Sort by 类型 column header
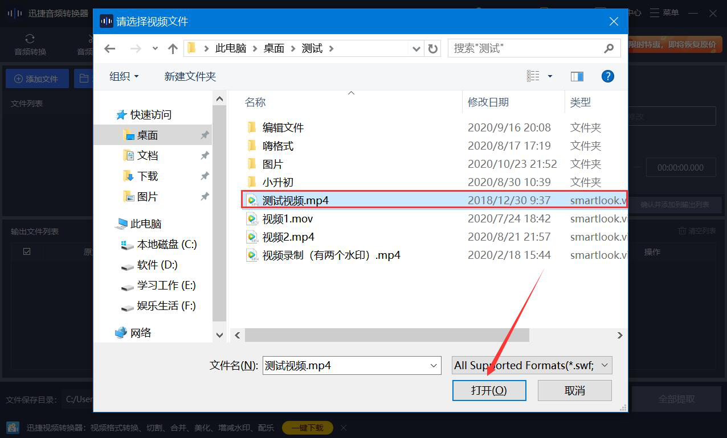The height and width of the screenshot is (438, 727). 581,102
